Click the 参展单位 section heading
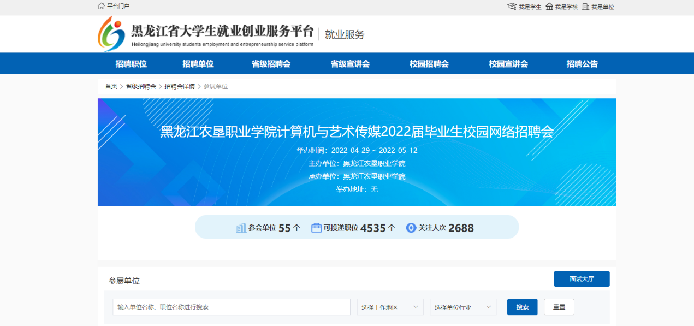Screen dimensions: 694x326 pos(124,281)
